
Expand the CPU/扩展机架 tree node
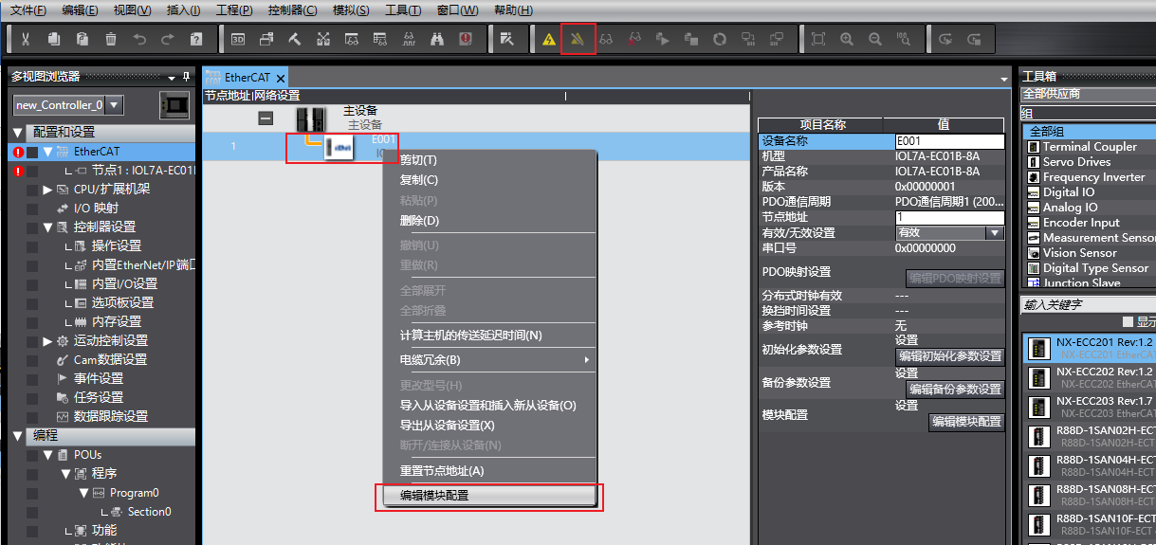(47, 190)
